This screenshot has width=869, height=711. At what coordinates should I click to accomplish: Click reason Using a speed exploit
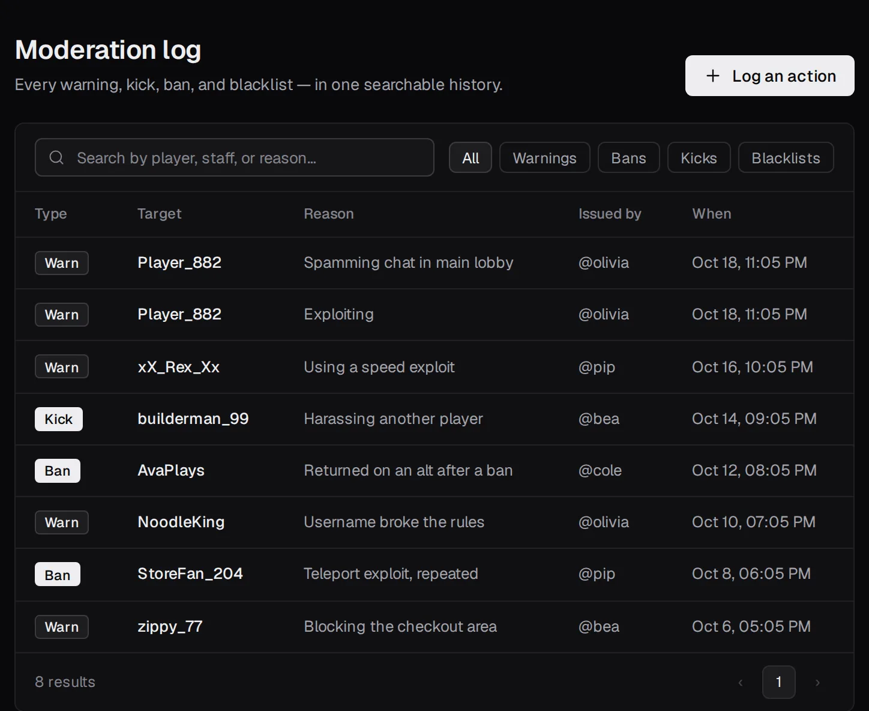[x=379, y=367]
